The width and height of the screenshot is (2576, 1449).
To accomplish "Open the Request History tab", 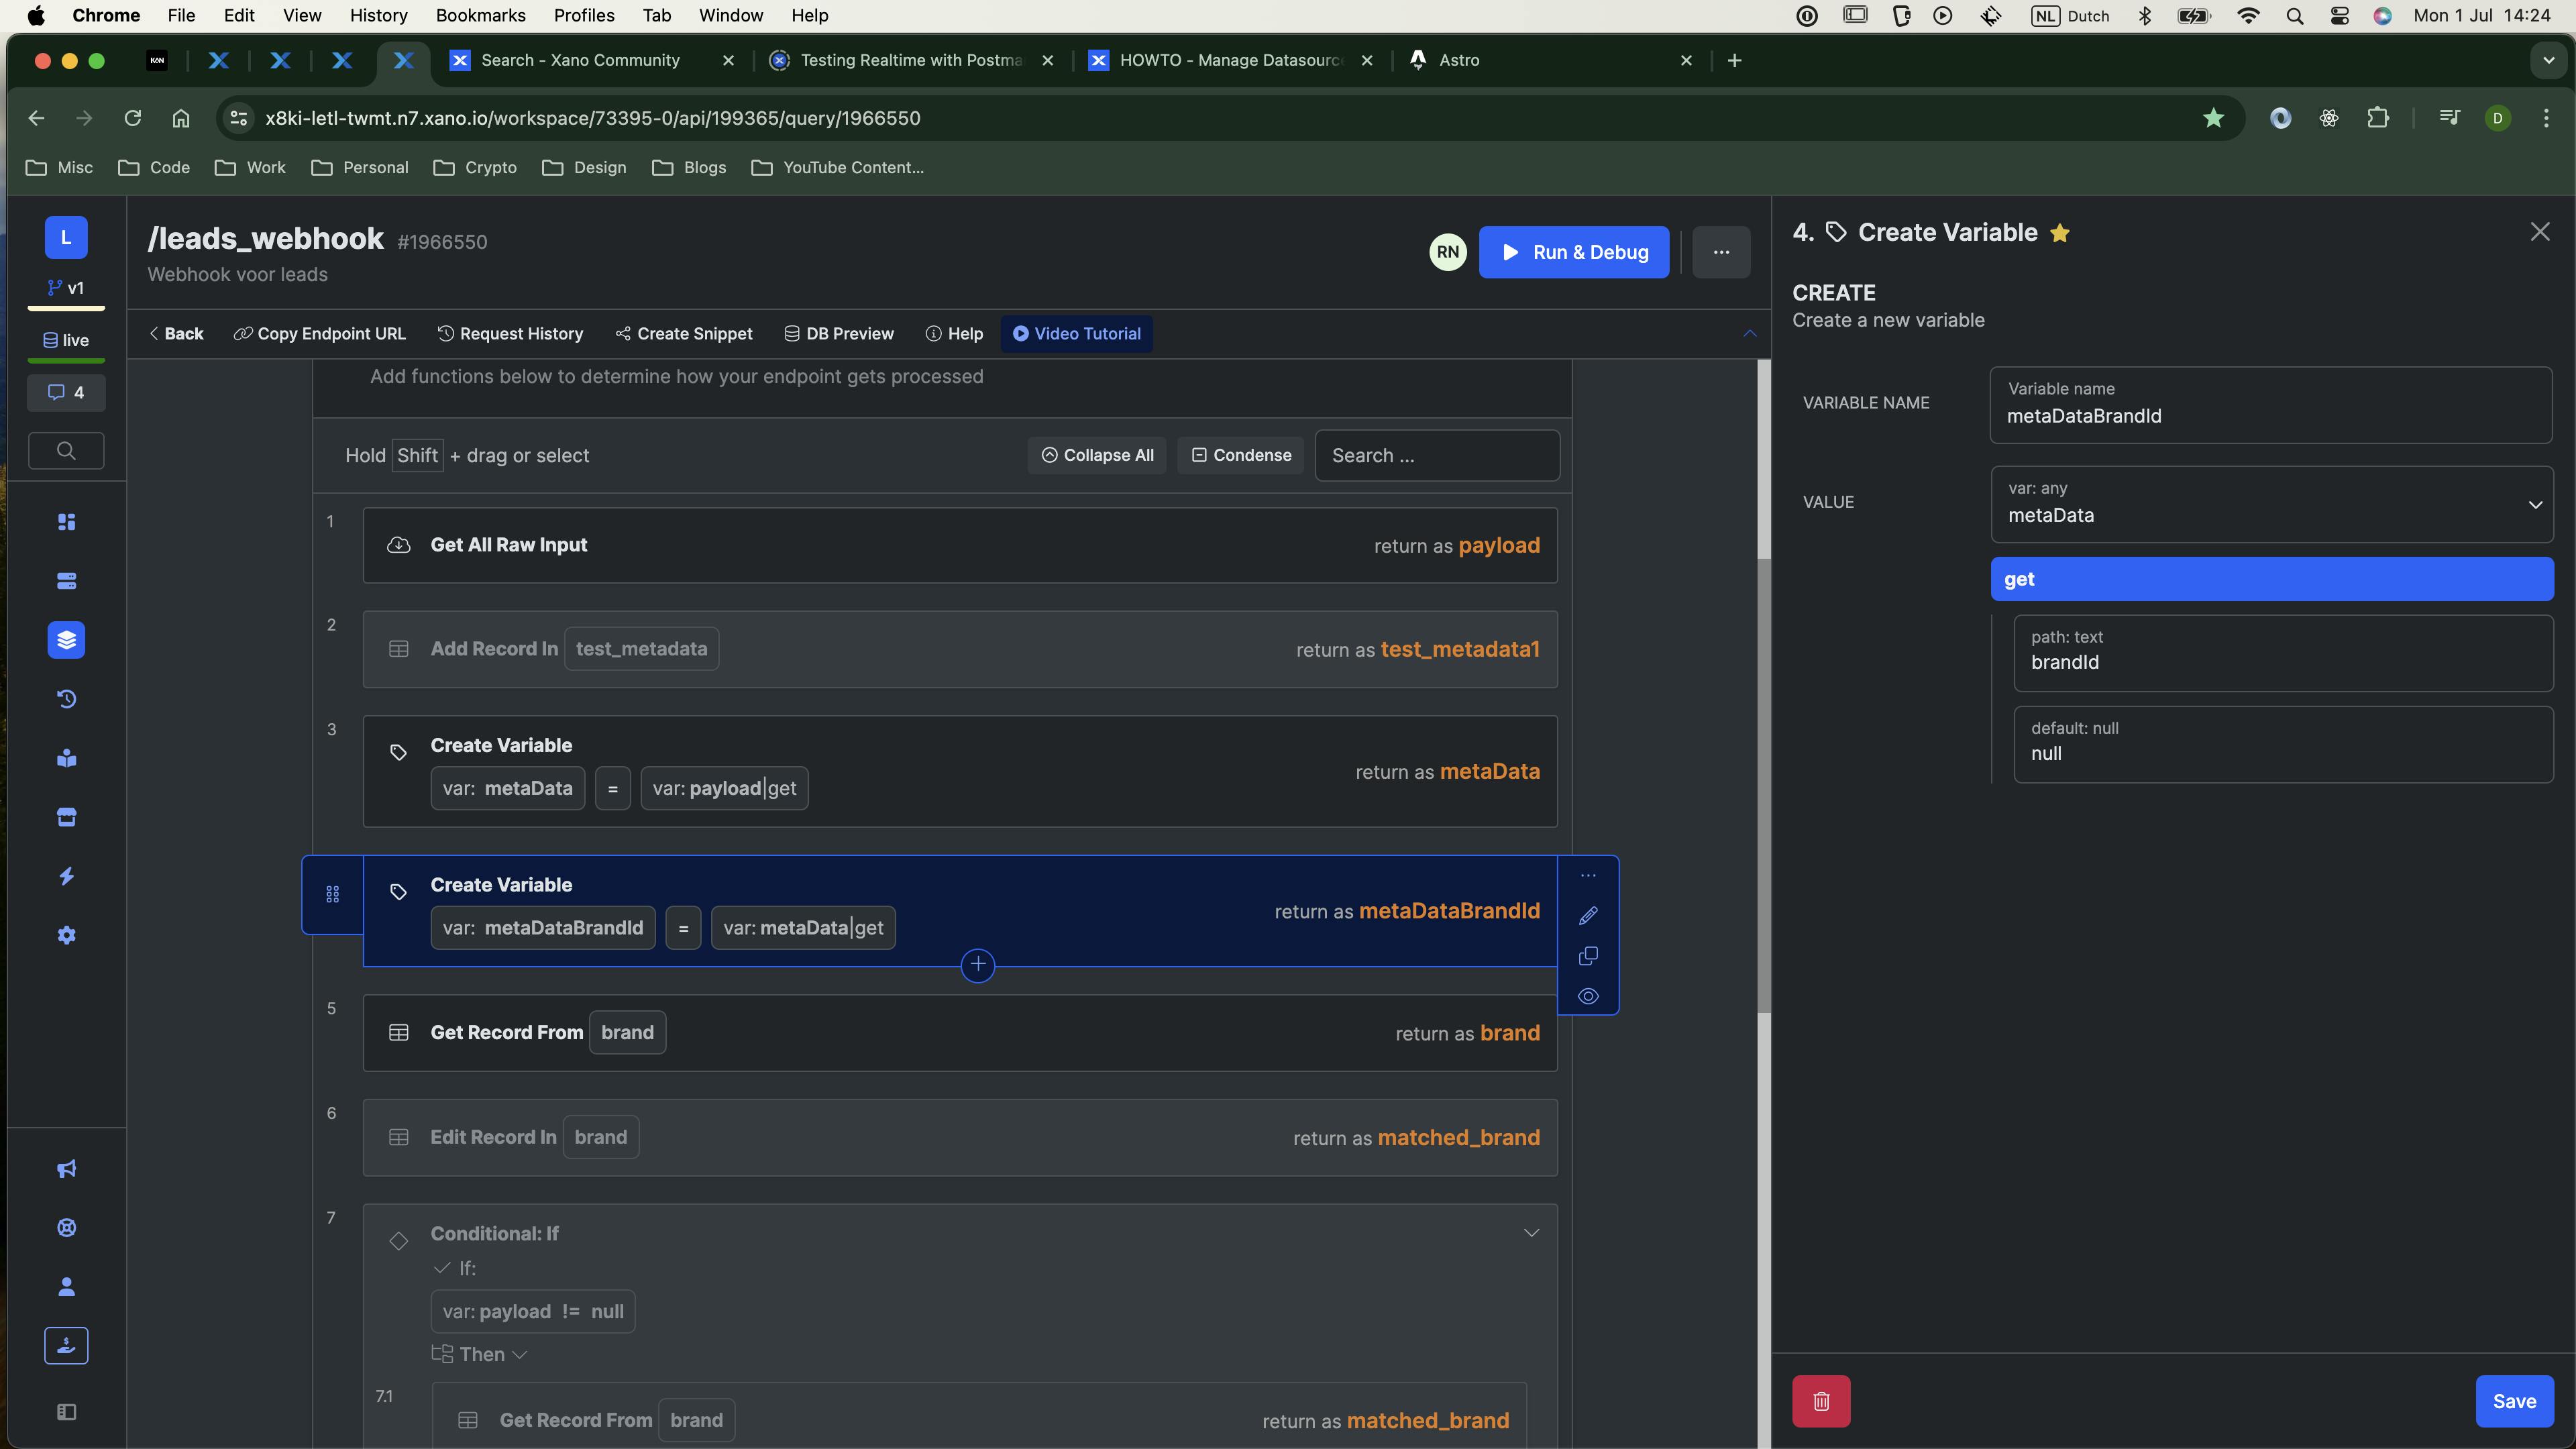I will click(x=510, y=334).
